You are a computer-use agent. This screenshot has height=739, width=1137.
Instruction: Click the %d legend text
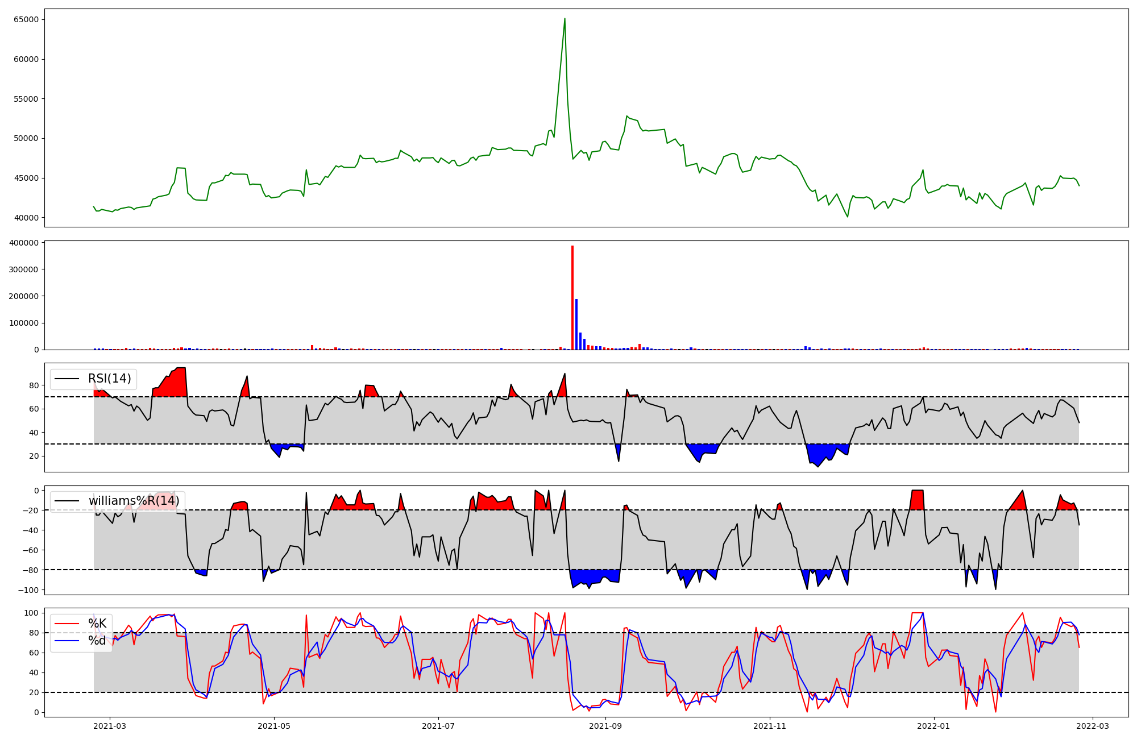coord(97,641)
